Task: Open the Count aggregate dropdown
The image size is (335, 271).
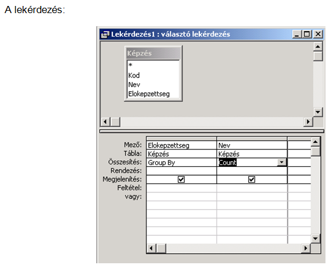Action: pos(282,163)
